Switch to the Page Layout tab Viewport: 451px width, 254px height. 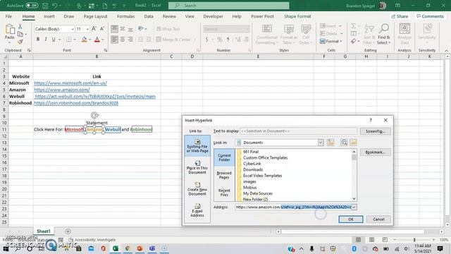coord(95,16)
